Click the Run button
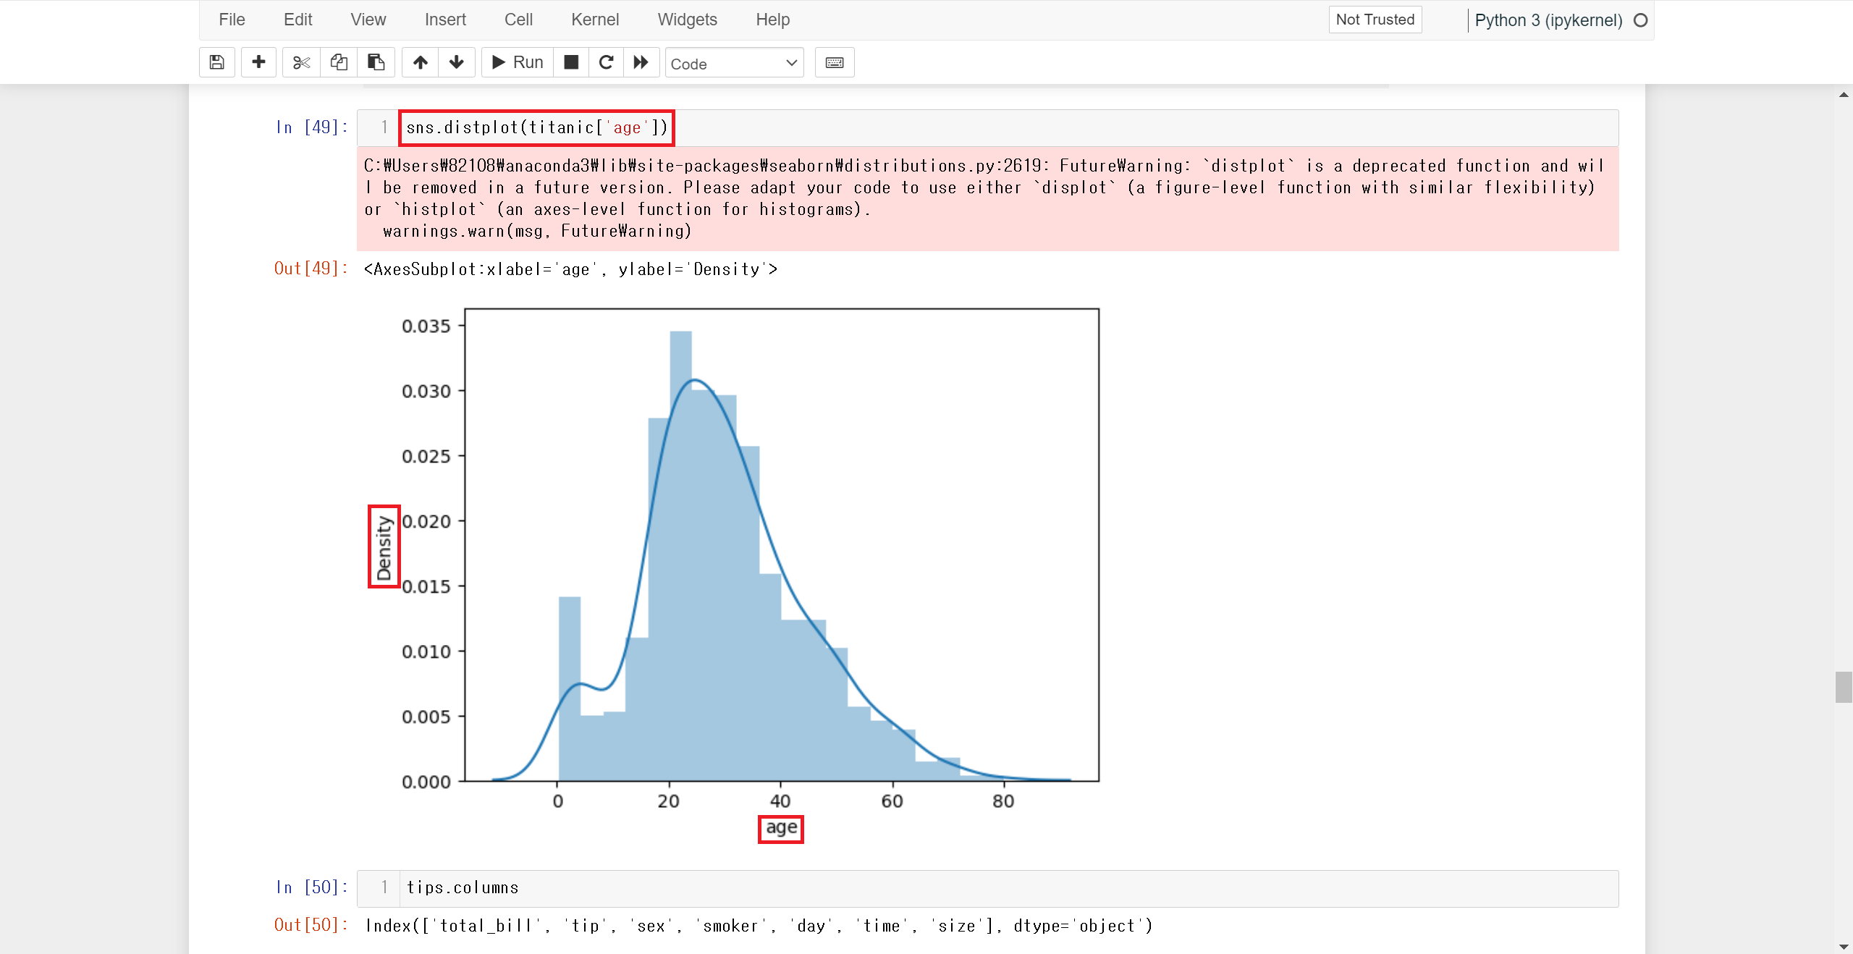This screenshot has height=954, width=1853. pos(518,62)
